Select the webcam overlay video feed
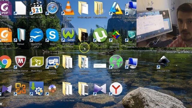The image size is (192, 108). (x=164, y=23)
